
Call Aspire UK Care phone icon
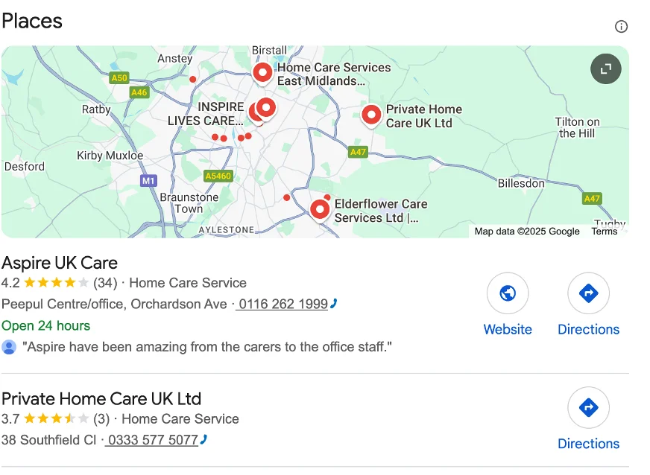333,304
